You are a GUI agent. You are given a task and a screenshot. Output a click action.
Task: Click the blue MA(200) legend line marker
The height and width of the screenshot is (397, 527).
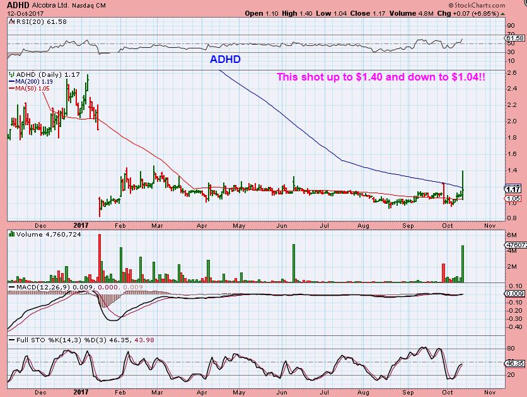point(12,82)
